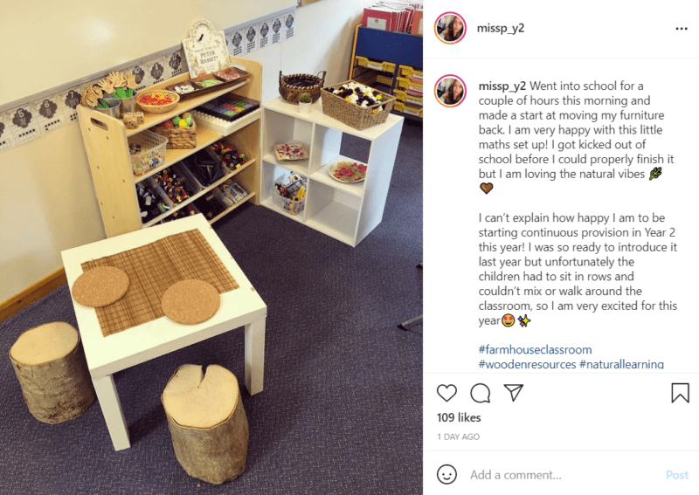
Task: Open missp_y2 username link in caption
Action: (x=502, y=86)
